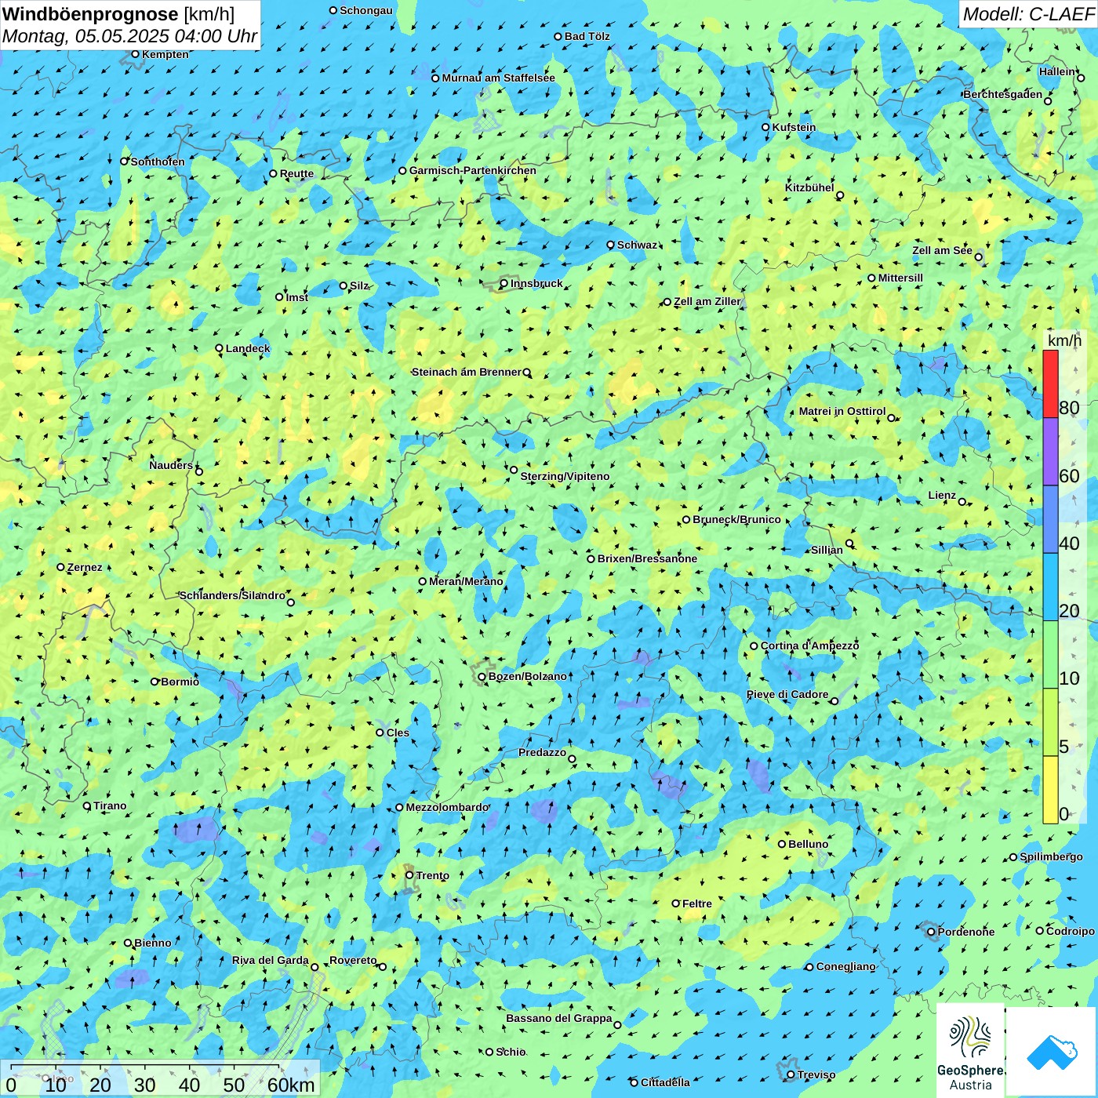
Task: Click the yellow 0 km/h legend color
Action: pyautogui.click(x=1050, y=790)
